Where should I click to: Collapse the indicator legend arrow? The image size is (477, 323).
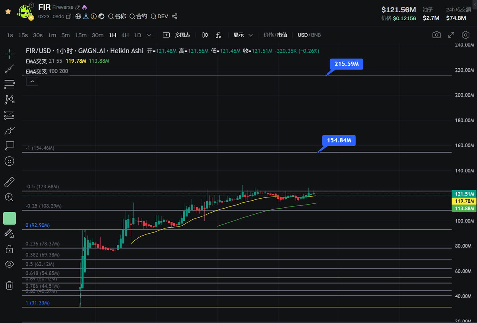tap(32, 81)
